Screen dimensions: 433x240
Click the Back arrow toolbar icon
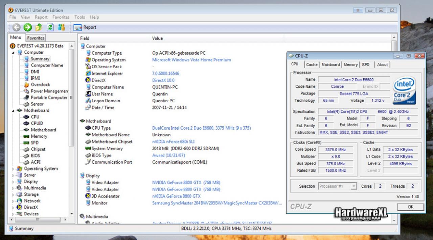click(x=16, y=27)
